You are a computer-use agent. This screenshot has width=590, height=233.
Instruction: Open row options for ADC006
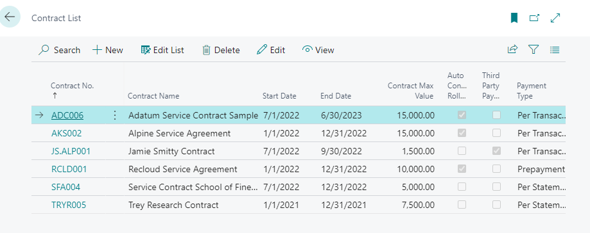point(115,115)
